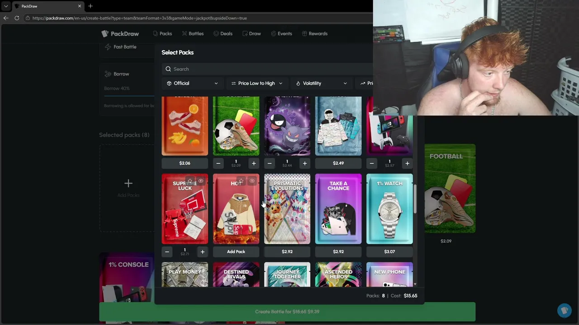Add the 1% Watch pack for $3.07
The width and height of the screenshot is (579, 325).
(389, 252)
